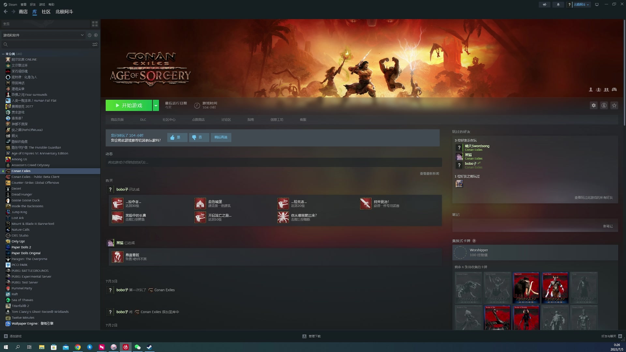
Task: Collapse the 未分类 games category
Action: pos(3,54)
